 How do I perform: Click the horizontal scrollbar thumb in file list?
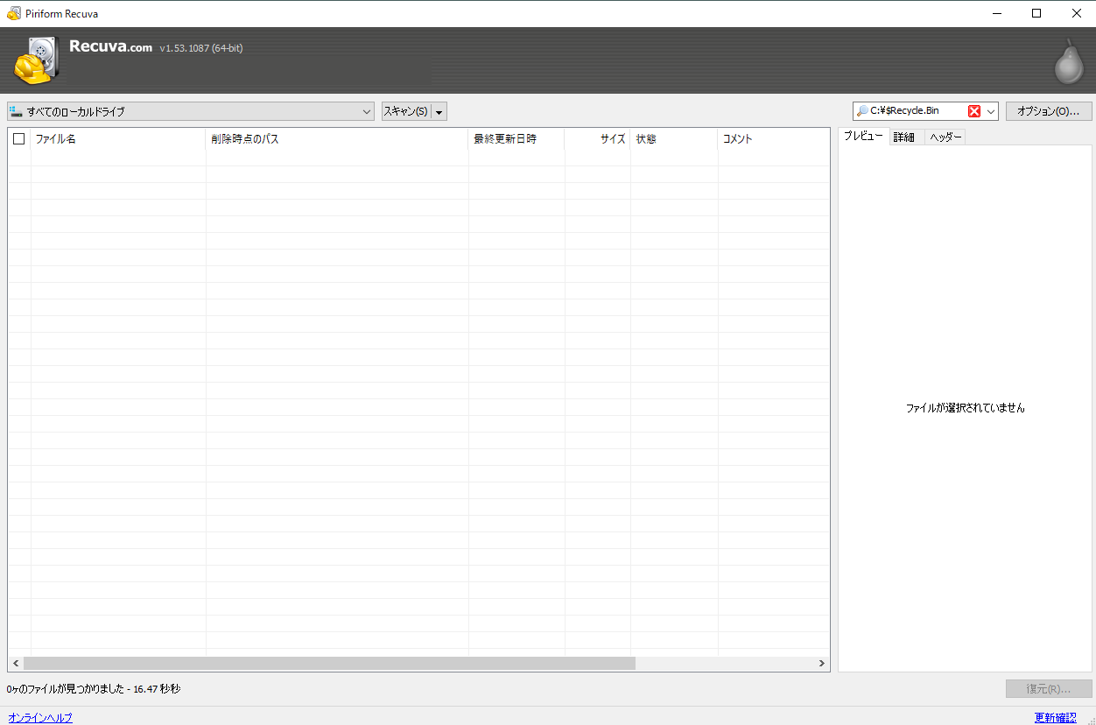(329, 664)
